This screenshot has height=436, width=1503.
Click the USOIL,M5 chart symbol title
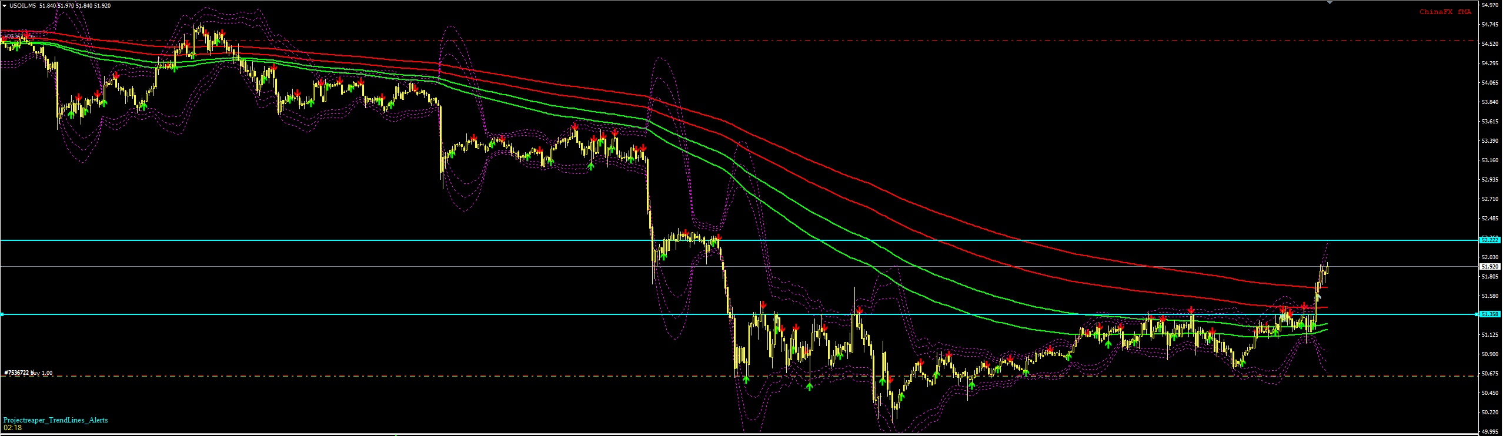pyautogui.click(x=23, y=5)
